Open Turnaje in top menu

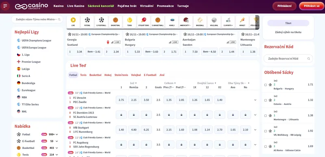coord(183,6)
